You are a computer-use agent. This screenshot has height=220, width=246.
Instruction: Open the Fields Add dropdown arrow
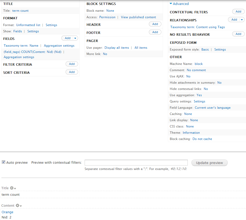[x=75, y=38]
